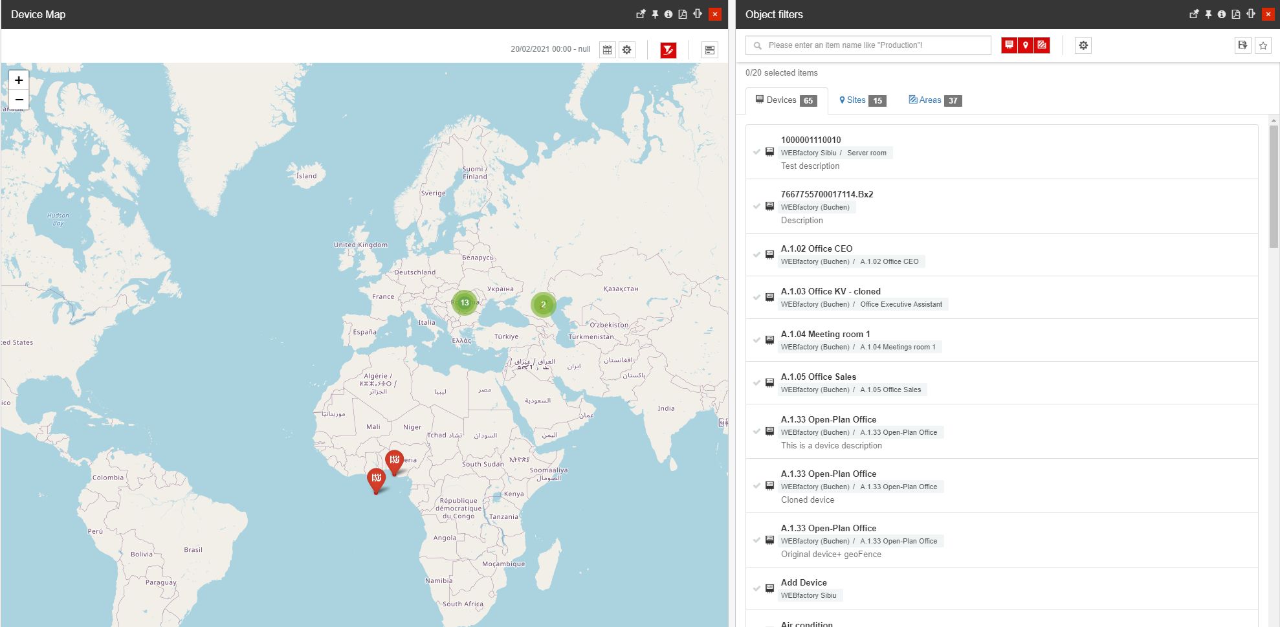The image size is (1280, 627).
Task: Pin the Device Map panel
Action: click(655, 14)
